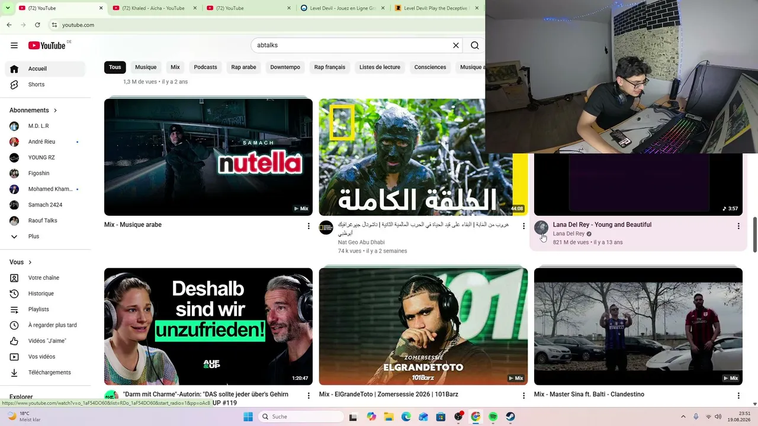This screenshot has width=758, height=426.
Task: Open options menu for Nat Geo Abu Dhabi video
Action: (x=523, y=226)
